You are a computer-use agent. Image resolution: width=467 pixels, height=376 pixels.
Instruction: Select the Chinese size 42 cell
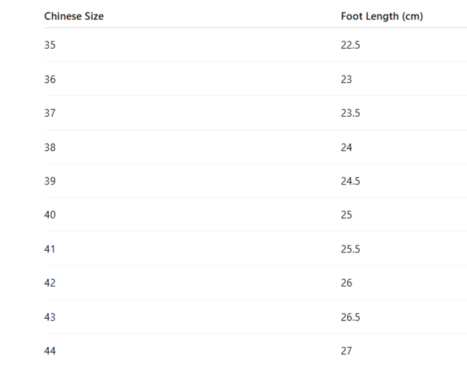50,283
